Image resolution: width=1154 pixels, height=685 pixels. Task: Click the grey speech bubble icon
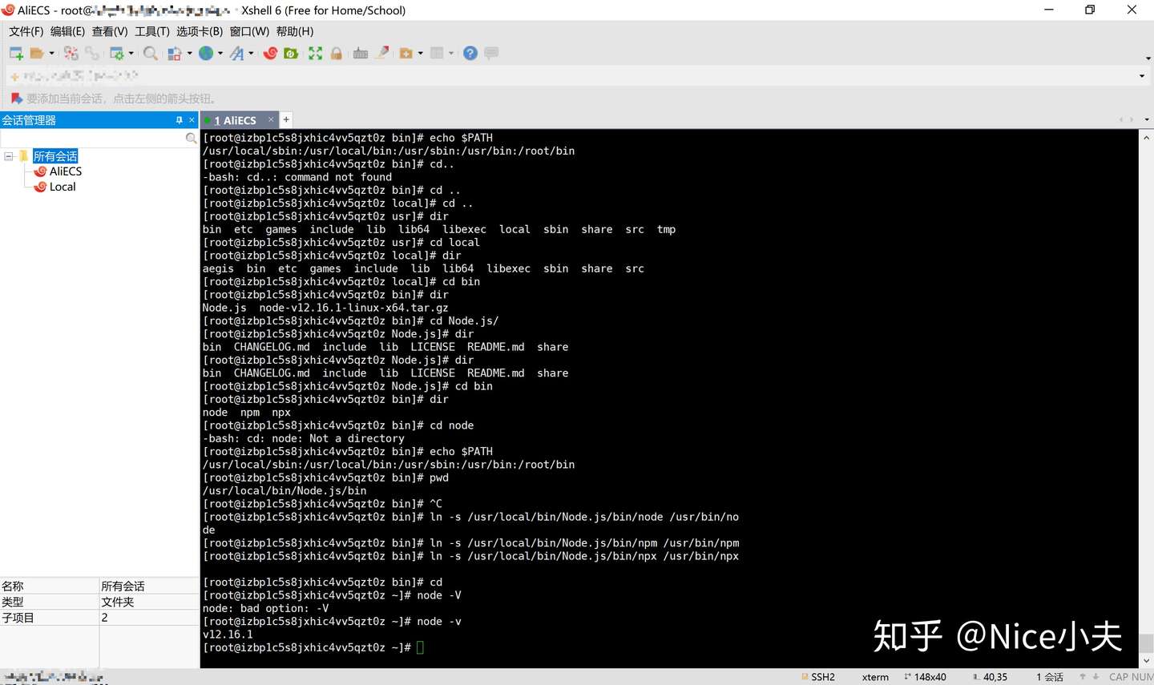click(491, 54)
